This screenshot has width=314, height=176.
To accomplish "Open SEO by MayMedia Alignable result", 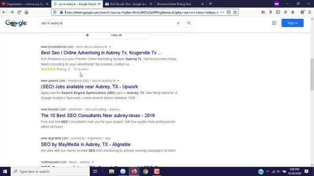I will (x=85, y=145).
